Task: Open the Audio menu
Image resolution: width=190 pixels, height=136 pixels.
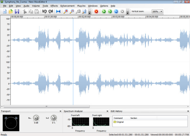Action: click(x=26, y=6)
